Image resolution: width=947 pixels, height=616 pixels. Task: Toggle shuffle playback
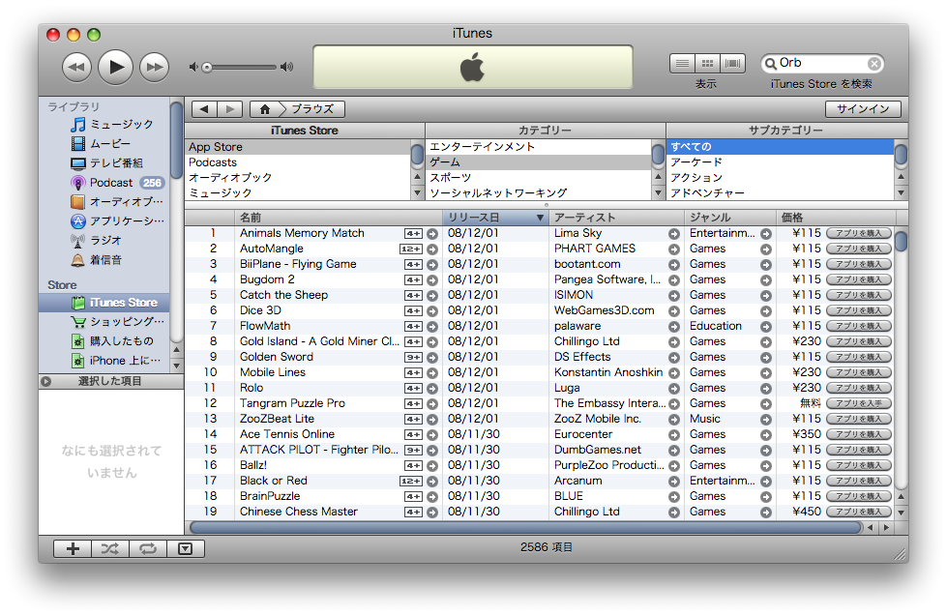[x=110, y=549]
